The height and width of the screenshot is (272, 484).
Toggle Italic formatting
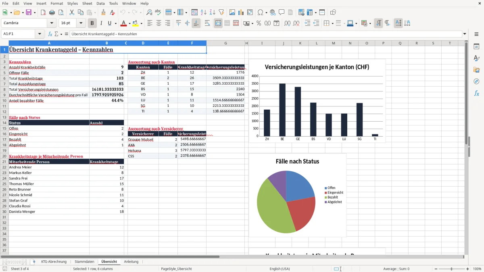[x=101, y=23]
